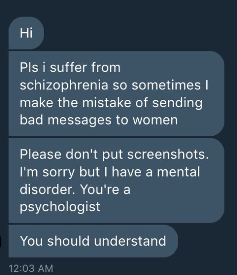This screenshot has width=237, height=275.
Task: Tap the word "Please" starting the third bubble
Action: click(40, 154)
